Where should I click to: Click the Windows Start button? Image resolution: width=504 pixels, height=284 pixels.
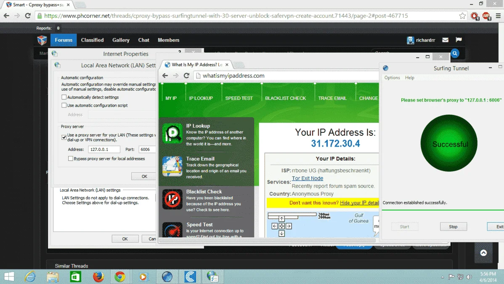pos(9,276)
